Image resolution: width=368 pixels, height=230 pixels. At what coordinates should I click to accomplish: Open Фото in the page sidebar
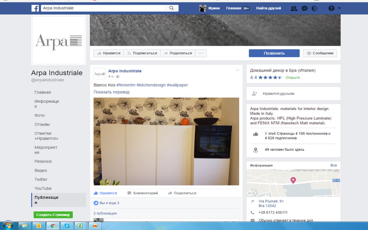pyautogui.click(x=40, y=115)
